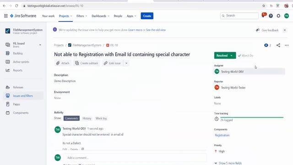The height and width of the screenshot is (165, 293).
Task: Click the Labels None value
Action: pyautogui.click(x=217, y=104)
